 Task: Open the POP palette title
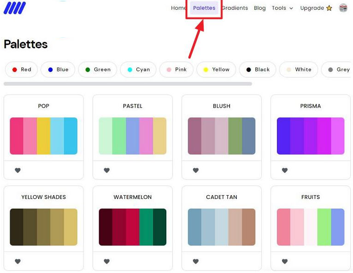coord(43,106)
